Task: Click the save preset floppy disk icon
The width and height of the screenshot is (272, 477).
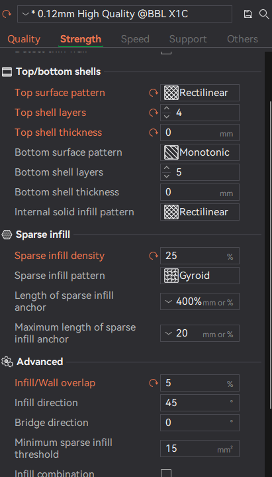Action: point(248,14)
